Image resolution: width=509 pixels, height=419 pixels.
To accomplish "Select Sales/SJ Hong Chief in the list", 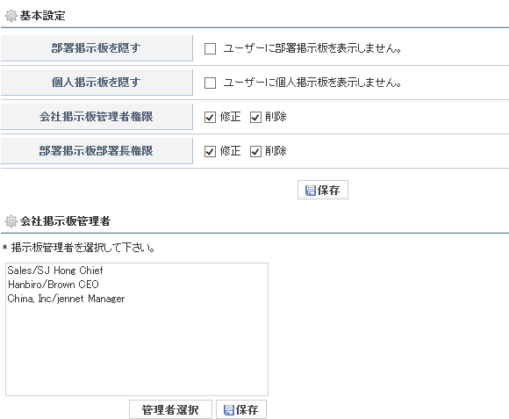I will (x=55, y=271).
